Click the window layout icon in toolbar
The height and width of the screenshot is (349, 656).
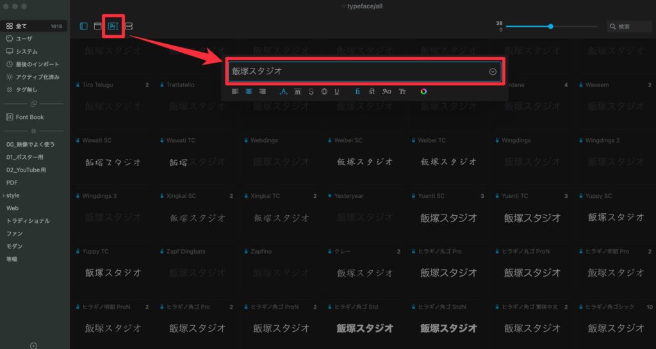tap(98, 26)
